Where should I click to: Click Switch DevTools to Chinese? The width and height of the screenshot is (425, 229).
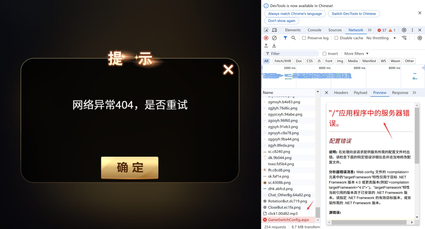tap(354, 14)
